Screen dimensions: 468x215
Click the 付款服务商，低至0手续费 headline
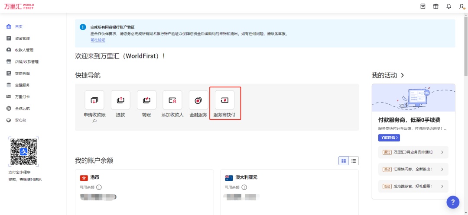[x=409, y=120]
